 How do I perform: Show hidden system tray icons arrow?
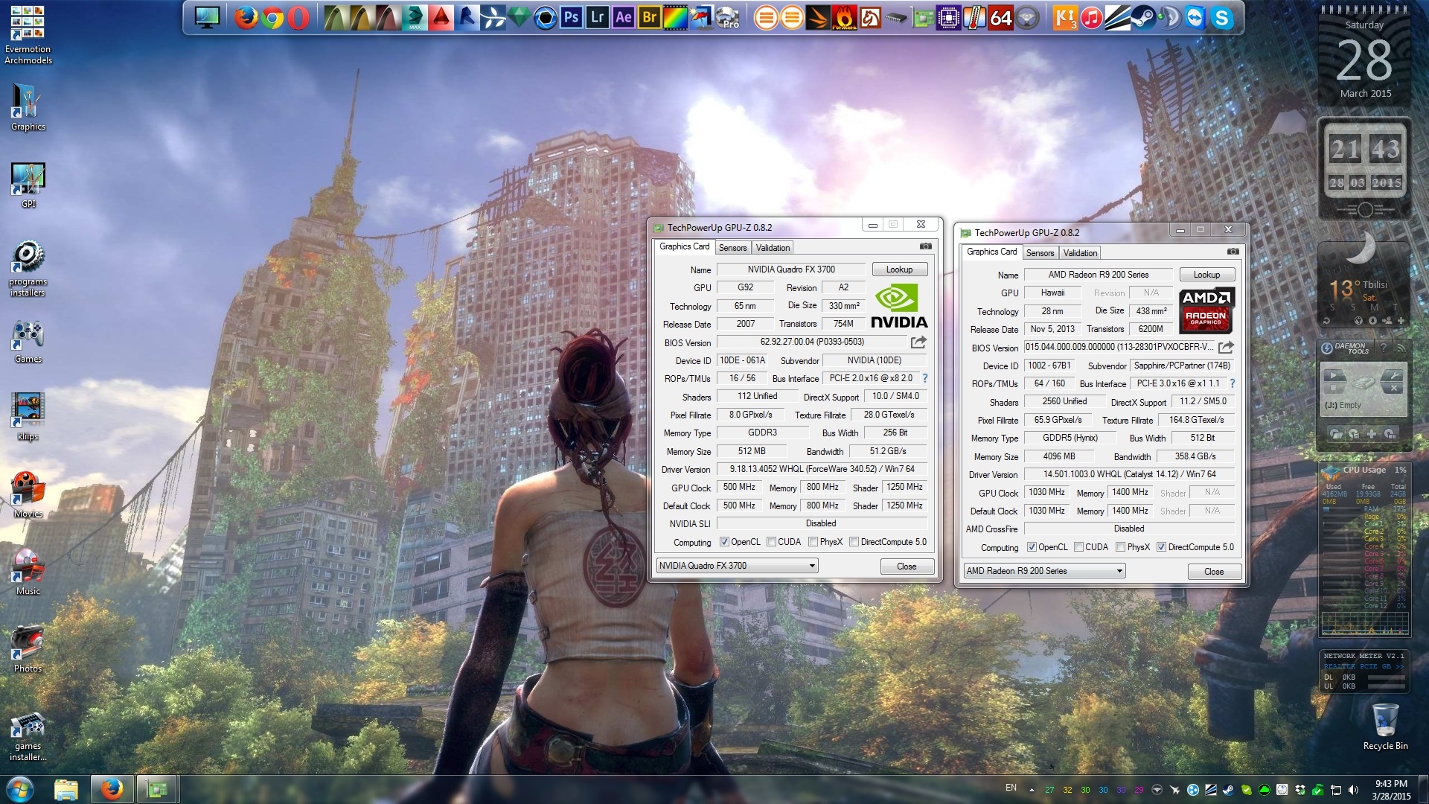[1032, 790]
